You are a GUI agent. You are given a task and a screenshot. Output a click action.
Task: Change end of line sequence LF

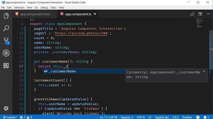point(150,117)
